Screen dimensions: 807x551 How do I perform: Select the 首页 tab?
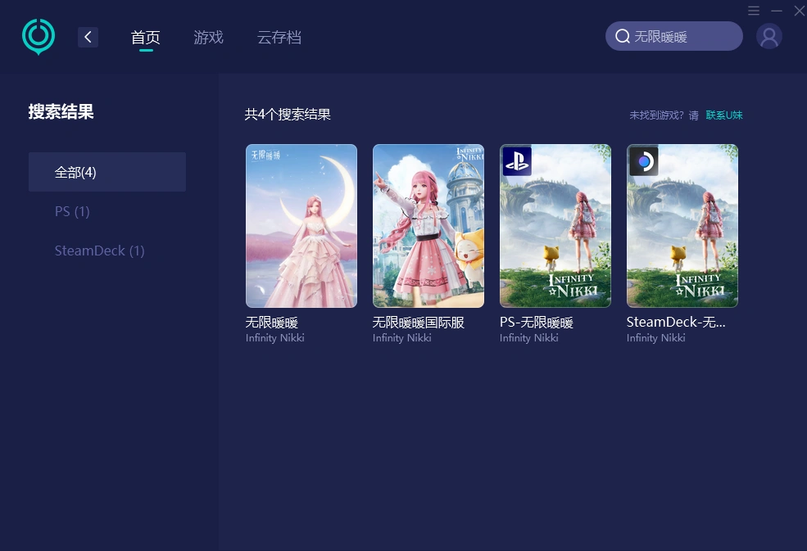[146, 37]
